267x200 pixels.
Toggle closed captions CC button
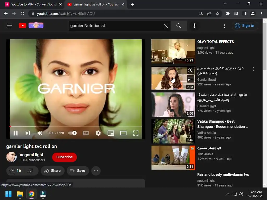(x=86, y=133)
